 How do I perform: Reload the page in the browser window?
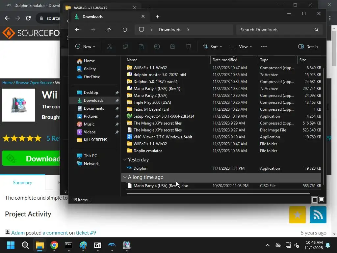pyautogui.click(x=28, y=18)
